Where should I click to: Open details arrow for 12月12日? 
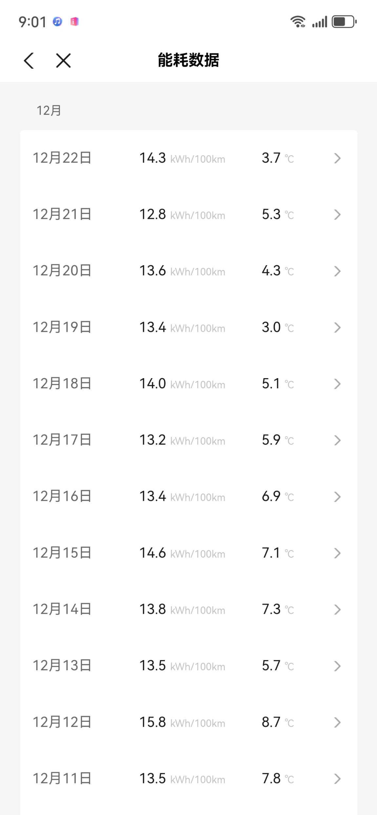coord(337,722)
